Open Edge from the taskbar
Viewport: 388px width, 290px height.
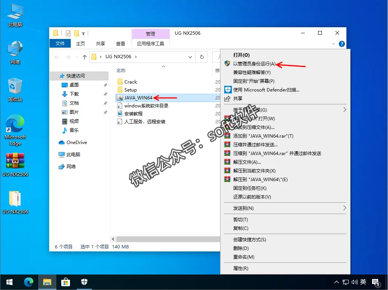(29, 282)
